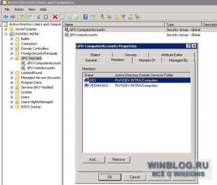This screenshot has height=185, width=217.
Task: Toggle the Show/Hide Action Pane icon
Action: coord(93,17)
